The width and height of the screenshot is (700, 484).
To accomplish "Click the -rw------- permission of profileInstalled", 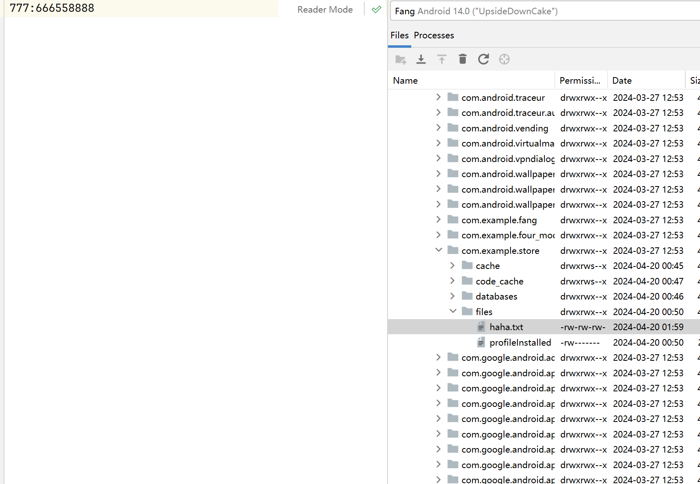I will point(580,342).
